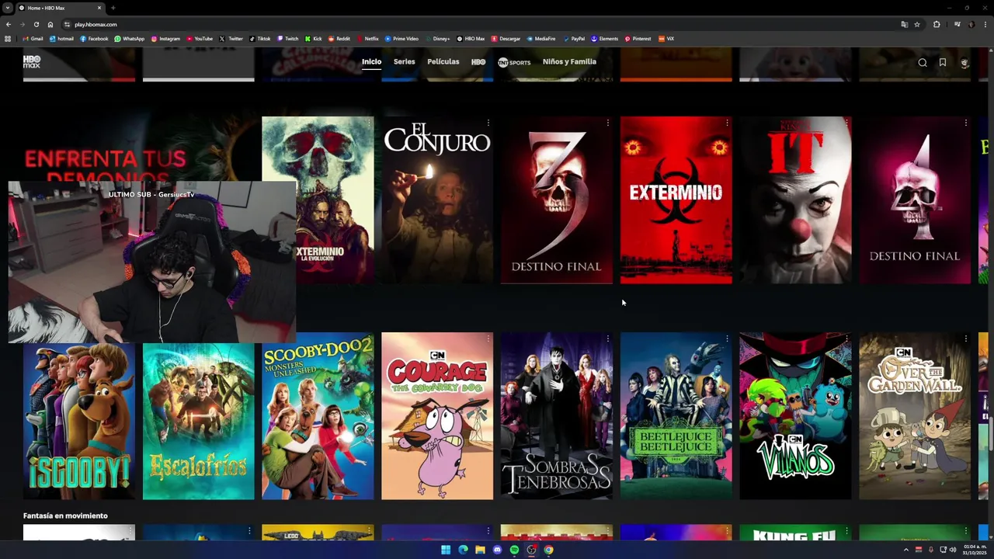Open tab search dropdown arrow
Viewport: 994px width, 559px height.
7,8
